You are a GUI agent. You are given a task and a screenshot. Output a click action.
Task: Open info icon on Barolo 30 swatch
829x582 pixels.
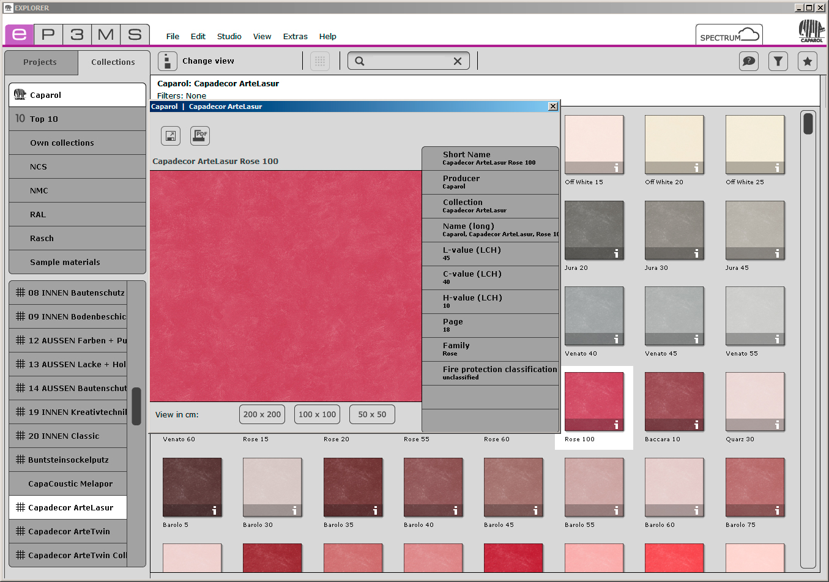point(294,510)
